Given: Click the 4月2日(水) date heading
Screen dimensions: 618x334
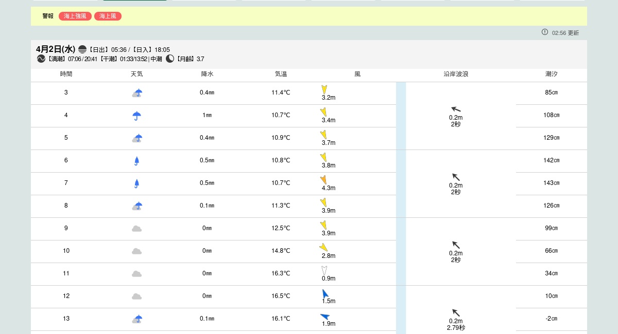Looking at the screenshot, I should (56, 49).
